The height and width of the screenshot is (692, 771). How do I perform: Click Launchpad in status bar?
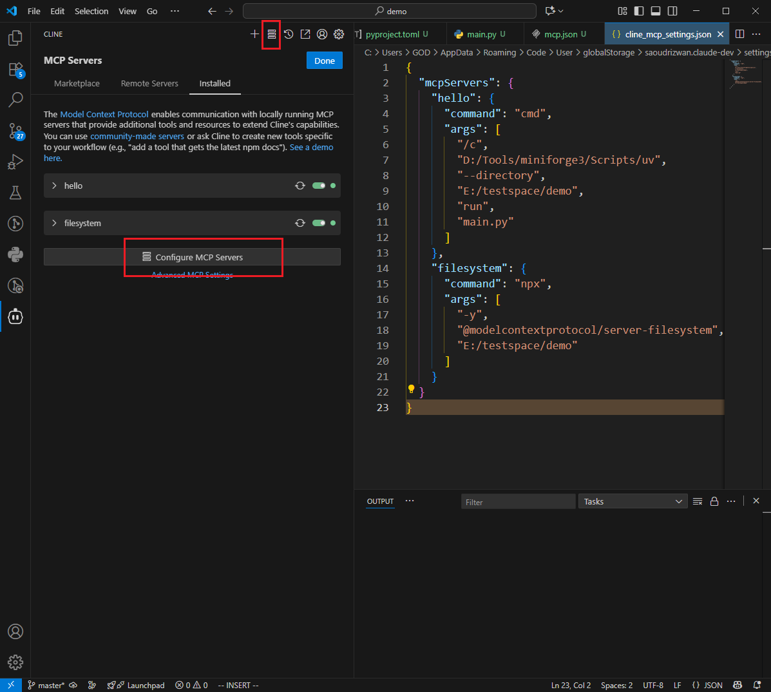point(136,685)
